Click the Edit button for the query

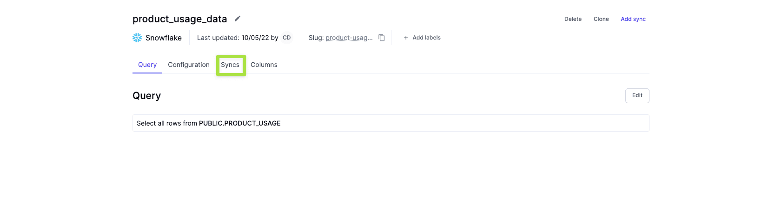(637, 95)
